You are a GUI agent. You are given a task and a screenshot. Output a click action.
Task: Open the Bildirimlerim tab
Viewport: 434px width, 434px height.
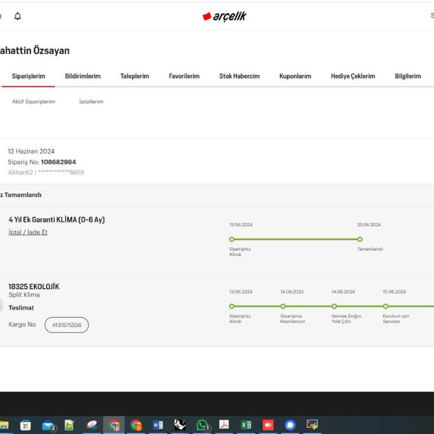[83, 76]
